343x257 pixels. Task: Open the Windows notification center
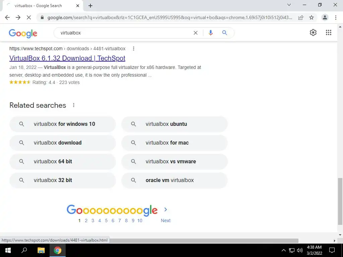[x=332, y=250]
